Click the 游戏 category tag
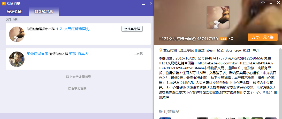This screenshot has height=119, width=282. 201,50
